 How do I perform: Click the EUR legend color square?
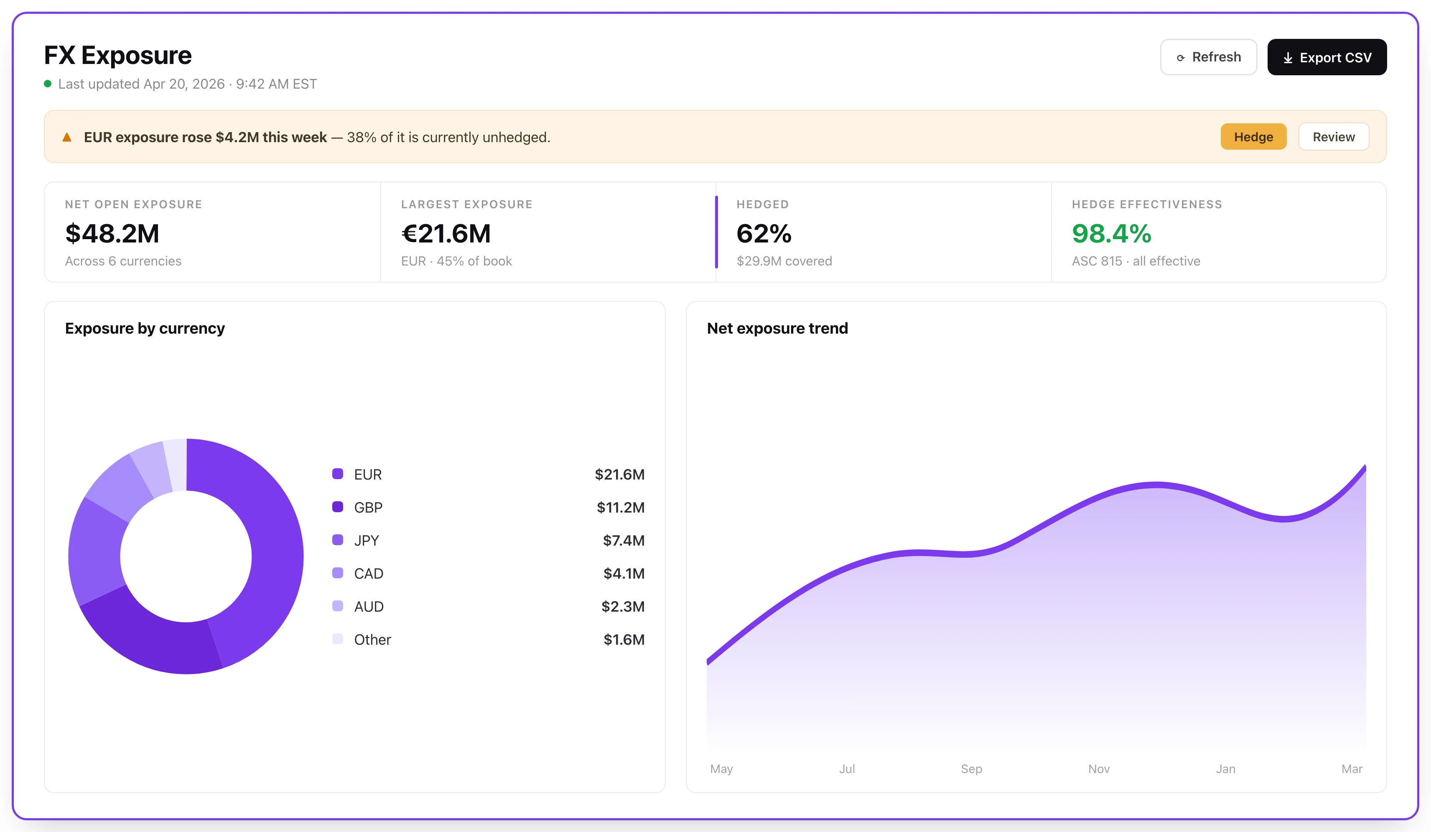point(337,474)
